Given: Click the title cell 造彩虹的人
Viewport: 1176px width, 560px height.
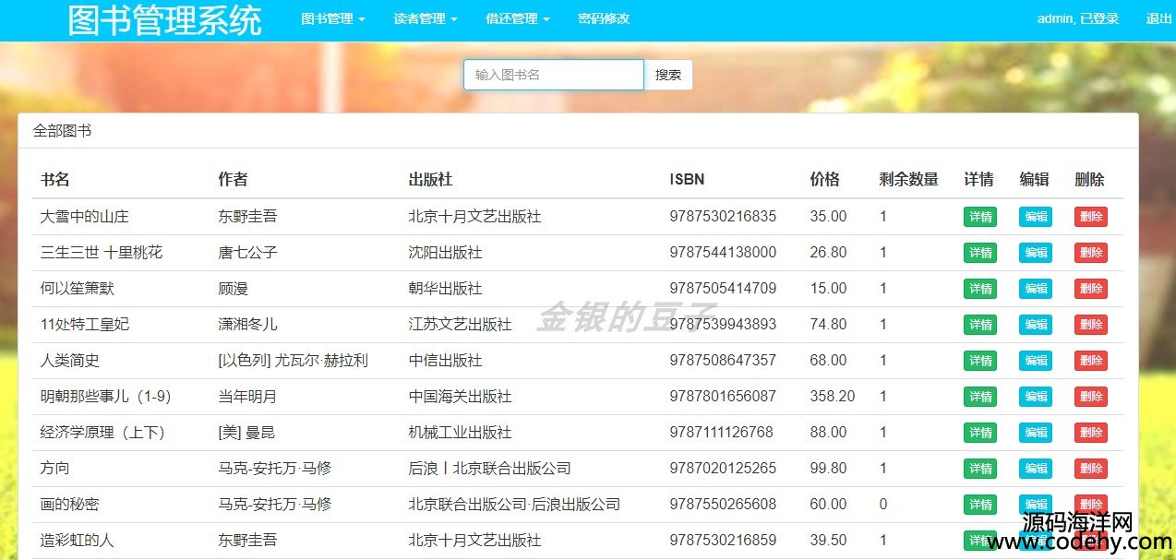Looking at the screenshot, I should (78, 541).
